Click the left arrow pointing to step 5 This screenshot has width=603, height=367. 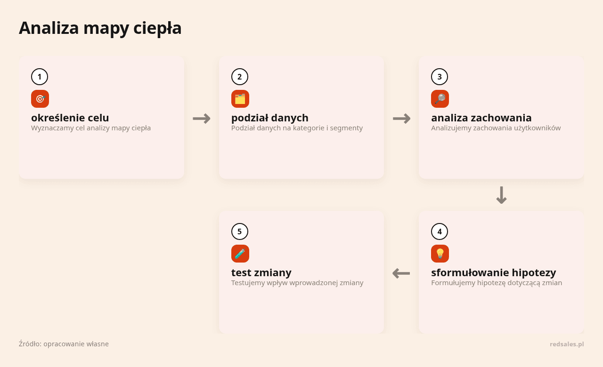click(401, 273)
